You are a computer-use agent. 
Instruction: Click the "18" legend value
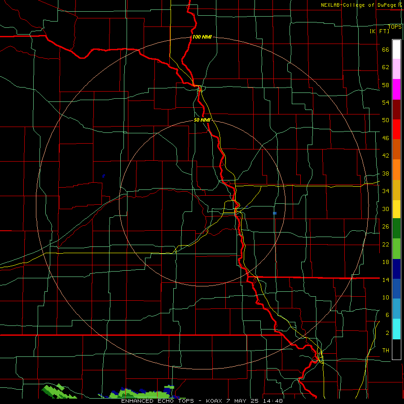[x=386, y=262]
